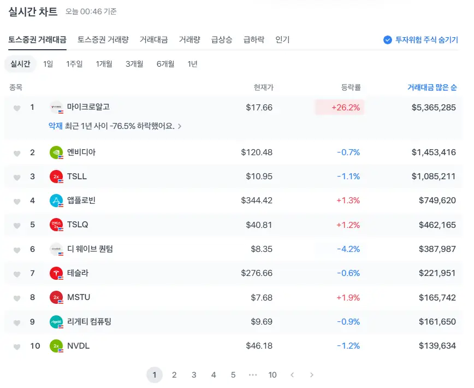Image resolution: width=474 pixels, height=388 pixels.
Task: Toggle the heart for 테슬라
Action: coord(17,274)
